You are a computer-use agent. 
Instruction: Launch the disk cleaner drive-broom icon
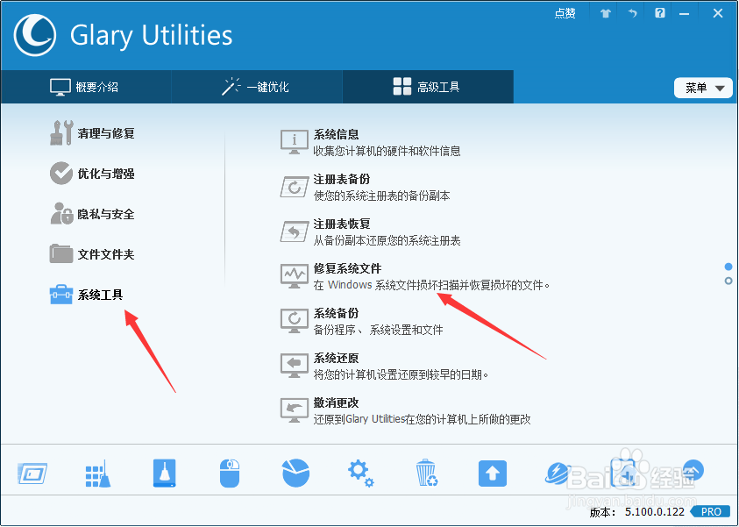click(x=165, y=473)
